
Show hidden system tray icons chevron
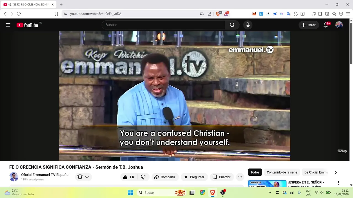(x=270, y=193)
